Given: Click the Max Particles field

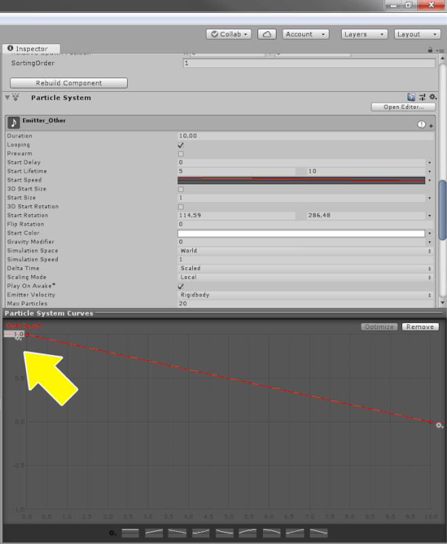Looking at the screenshot, I should point(305,303).
